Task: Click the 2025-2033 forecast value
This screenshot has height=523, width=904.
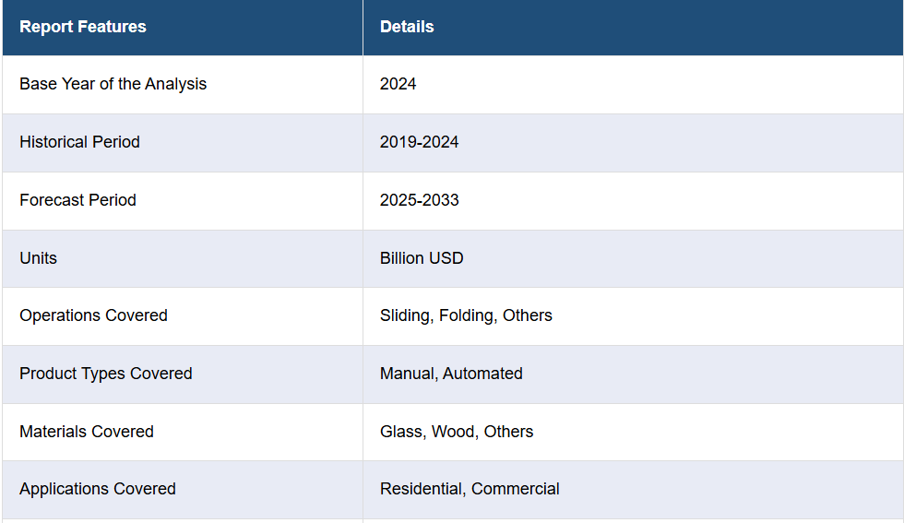Action: (419, 200)
